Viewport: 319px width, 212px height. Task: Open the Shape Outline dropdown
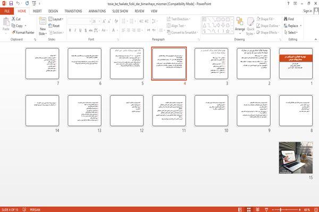[x=268, y=26]
